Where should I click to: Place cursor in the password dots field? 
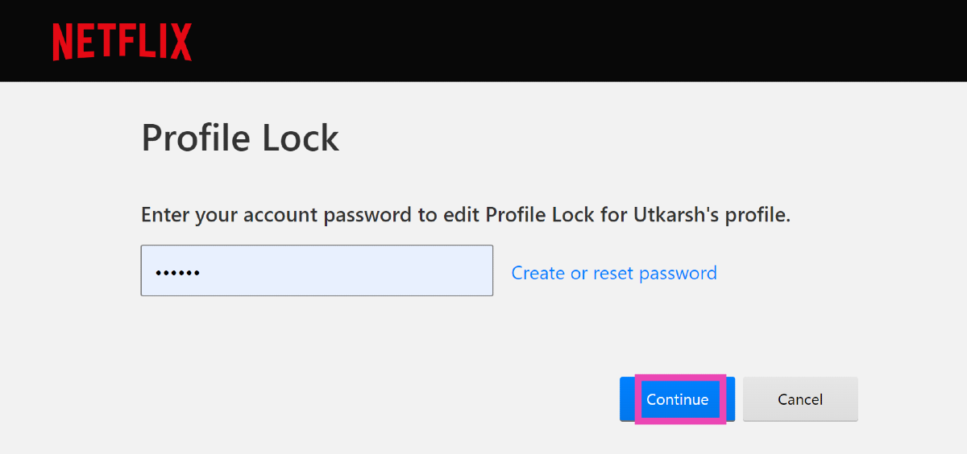coord(317,270)
